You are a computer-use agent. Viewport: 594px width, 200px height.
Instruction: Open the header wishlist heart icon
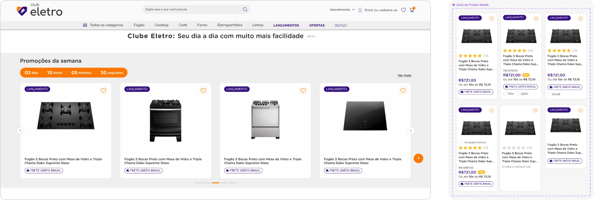point(403,10)
